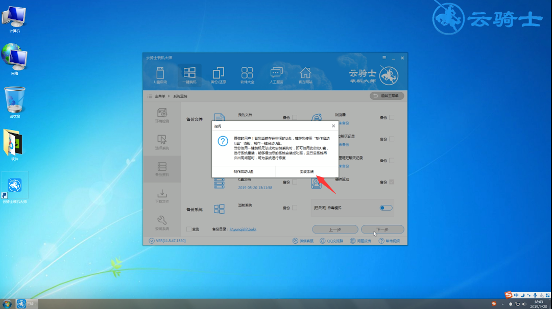Click the 硬件驱动 disk icon
The width and height of the screenshot is (552, 309).
pos(316,183)
